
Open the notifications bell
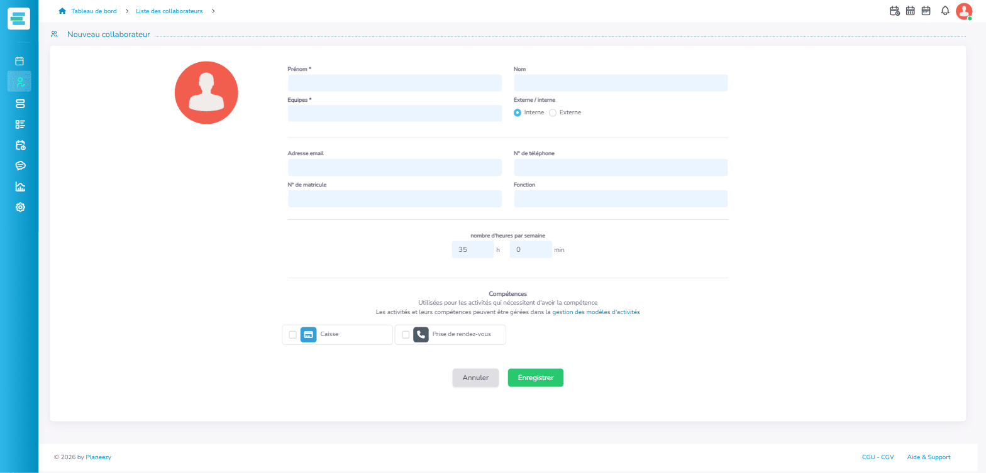click(x=944, y=11)
